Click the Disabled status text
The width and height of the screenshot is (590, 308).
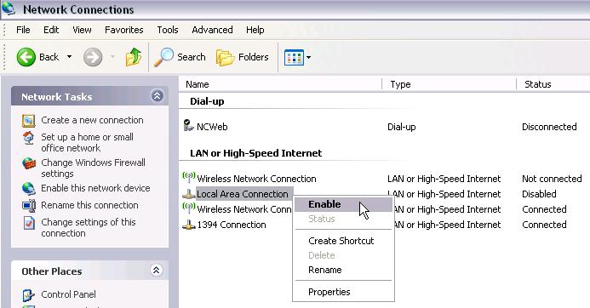pos(539,194)
